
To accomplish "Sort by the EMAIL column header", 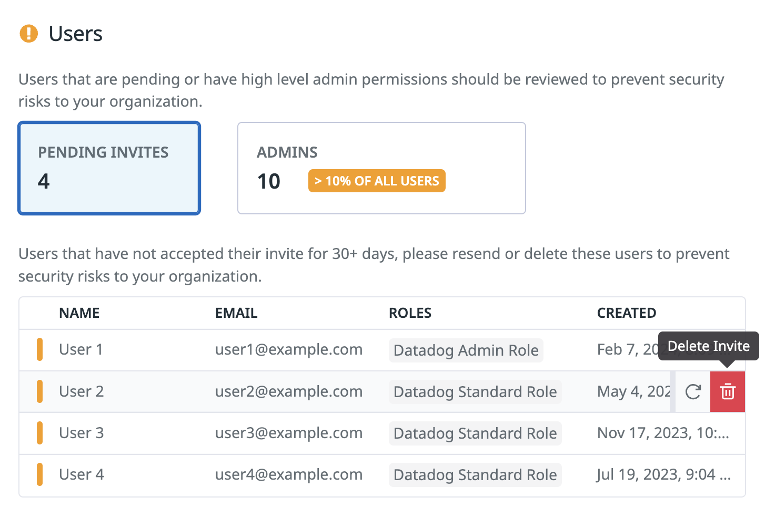I will tap(236, 313).
